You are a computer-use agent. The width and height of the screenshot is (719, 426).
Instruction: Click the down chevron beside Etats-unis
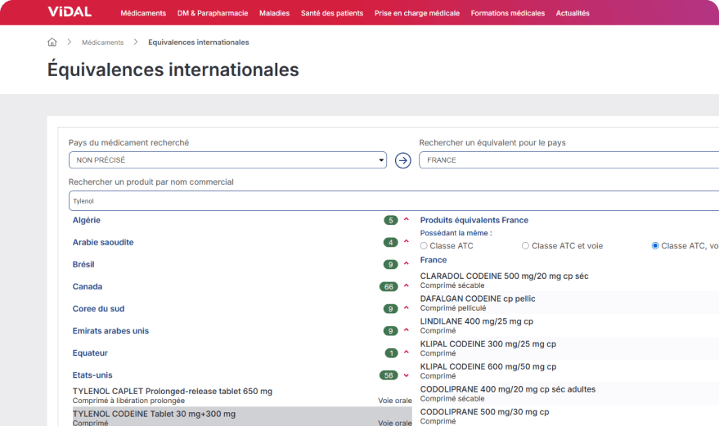point(407,375)
